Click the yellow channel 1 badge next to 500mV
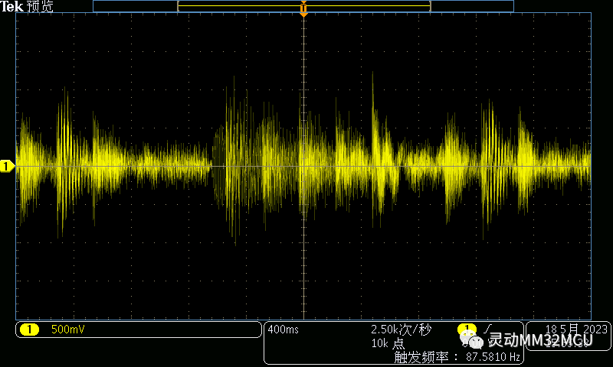 coord(29,330)
